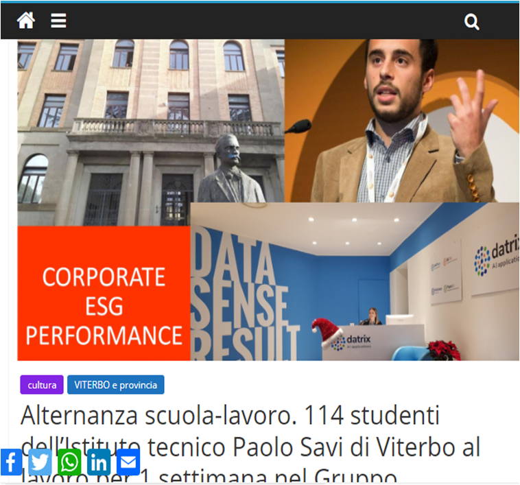Open the VITERBO e provincia tag
The height and width of the screenshot is (485, 520).
click(116, 385)
